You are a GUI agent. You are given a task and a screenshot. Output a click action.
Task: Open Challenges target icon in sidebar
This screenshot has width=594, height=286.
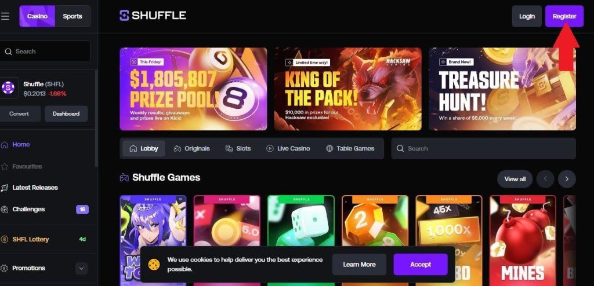(x=4, y=209)
